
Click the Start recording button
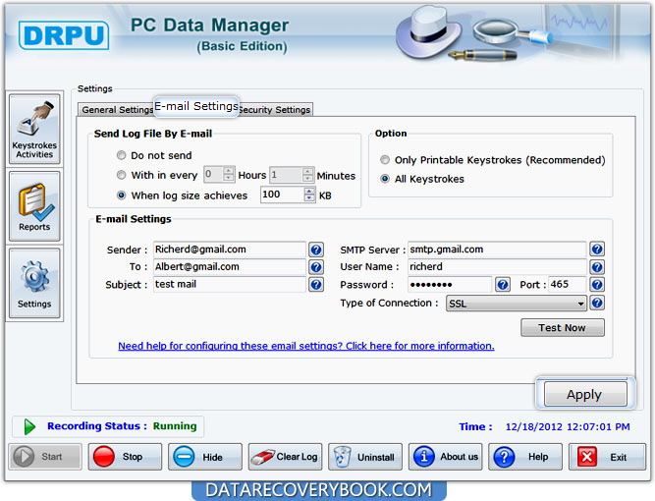point(45,457)
